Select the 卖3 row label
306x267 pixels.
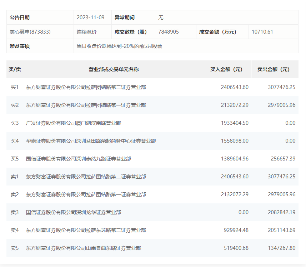pyautogui.click(x=15, y=212)
